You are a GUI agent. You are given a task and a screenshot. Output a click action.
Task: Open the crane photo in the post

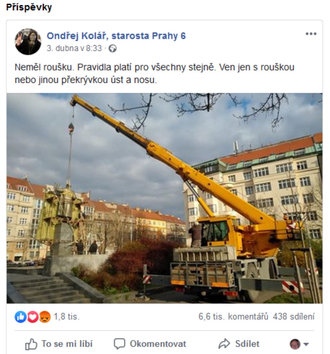coord(164,198)
